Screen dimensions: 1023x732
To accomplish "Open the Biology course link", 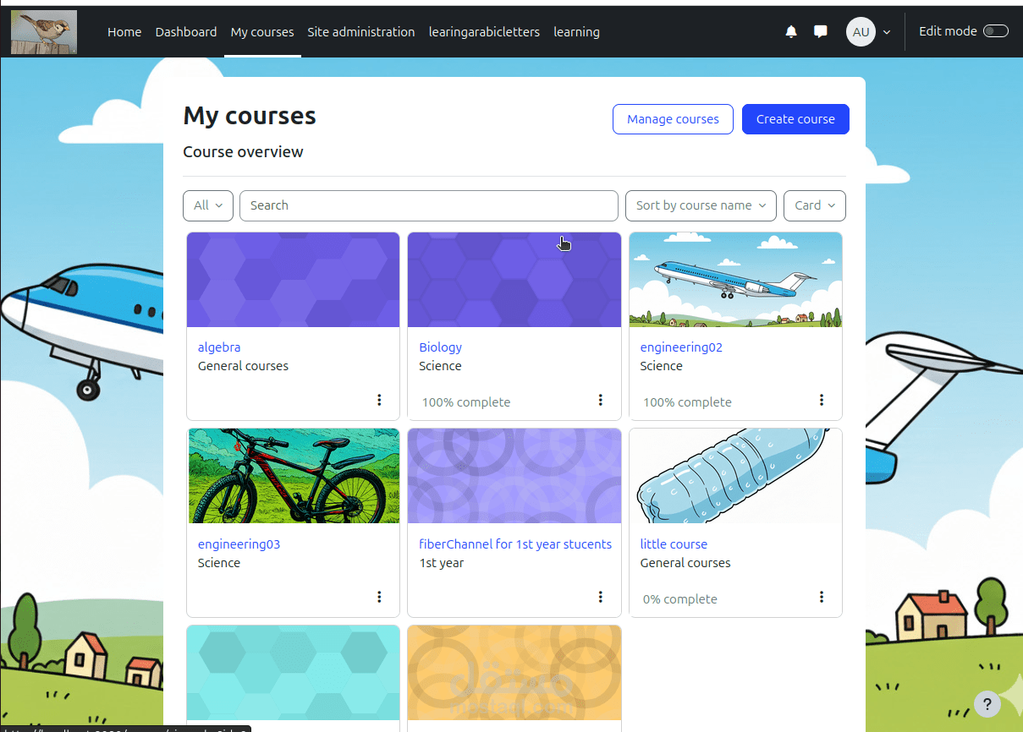I will coord(440,347).
